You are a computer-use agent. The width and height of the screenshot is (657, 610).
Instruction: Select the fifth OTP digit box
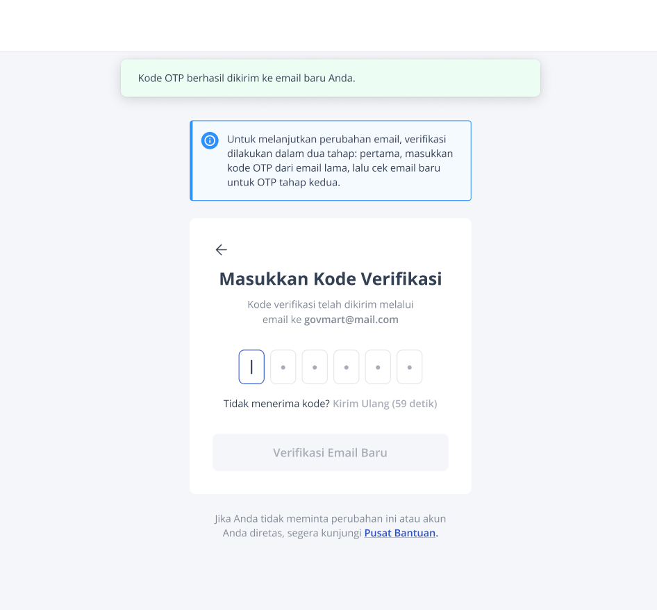click(x=378, y=367)
